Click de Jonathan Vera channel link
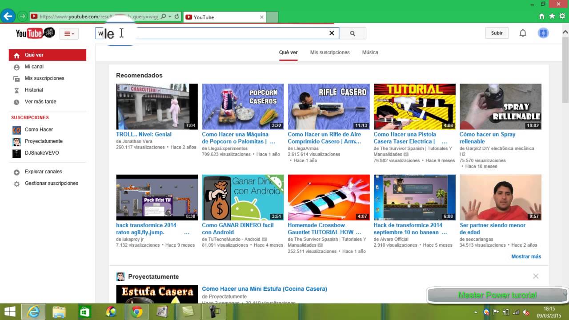This screenshot has width=569, height=320. point(134,141)
